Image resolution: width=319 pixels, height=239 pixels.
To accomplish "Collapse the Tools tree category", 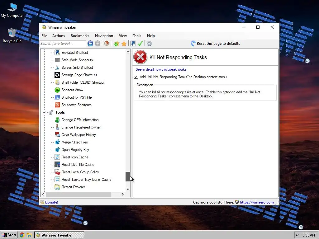I will (x=44, y=112).
